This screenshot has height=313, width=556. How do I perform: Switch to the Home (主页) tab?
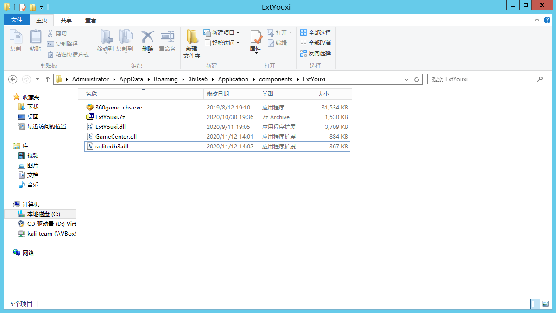[42, 20]
